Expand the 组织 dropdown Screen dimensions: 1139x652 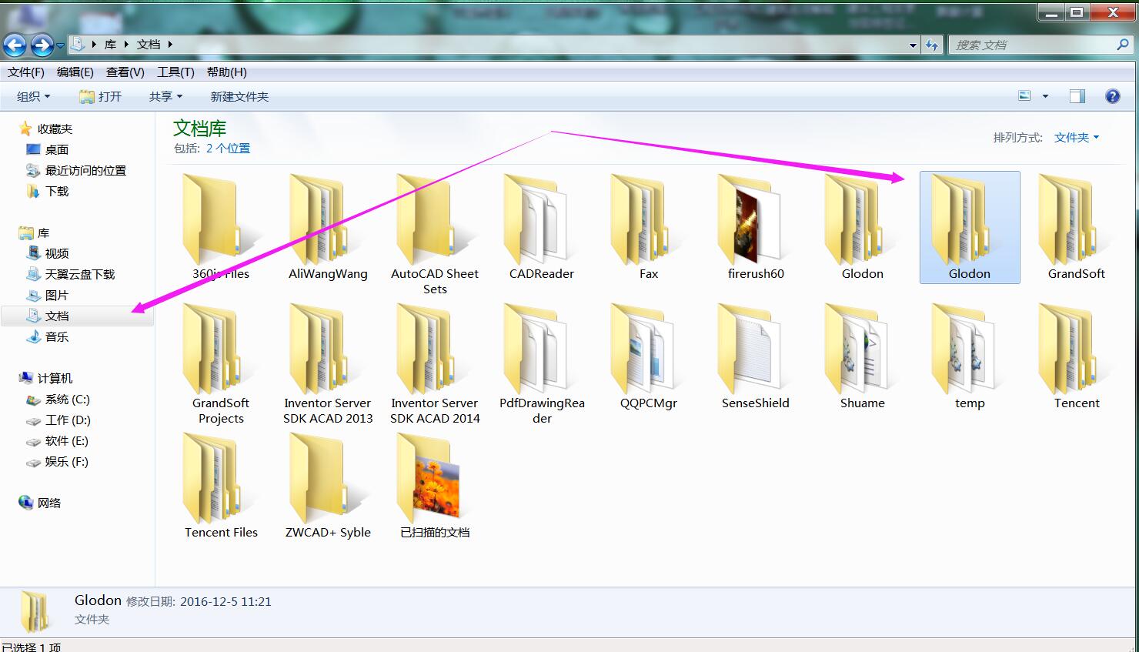34,96
